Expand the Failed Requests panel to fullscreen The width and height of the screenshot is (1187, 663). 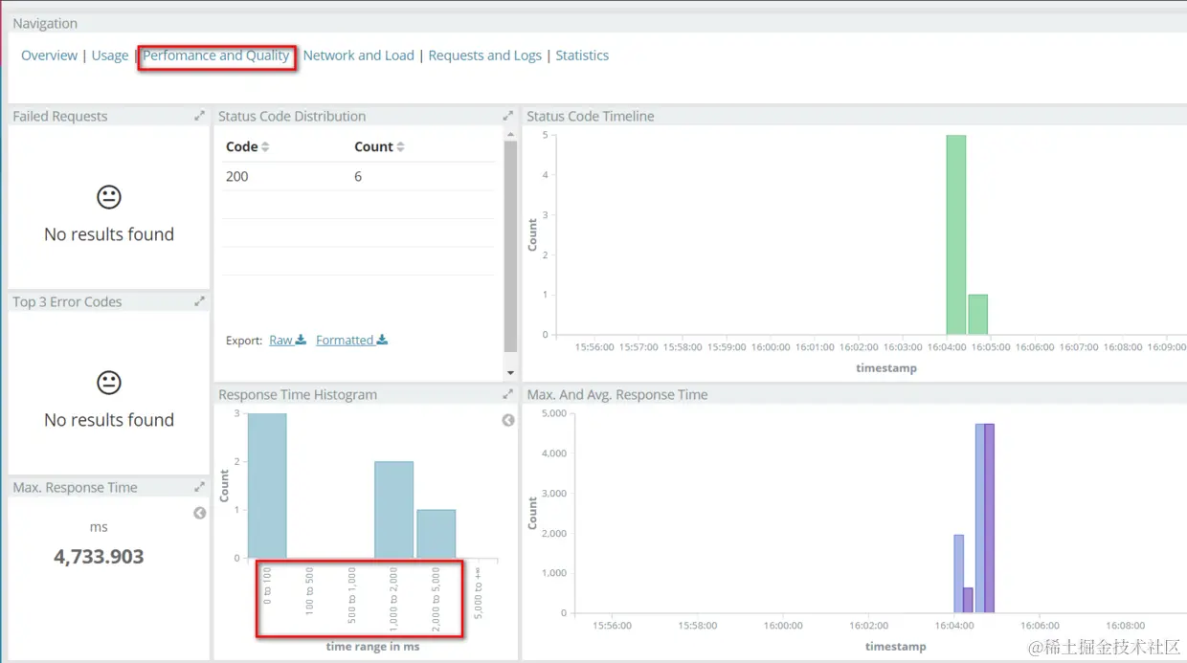click(200, 115)
